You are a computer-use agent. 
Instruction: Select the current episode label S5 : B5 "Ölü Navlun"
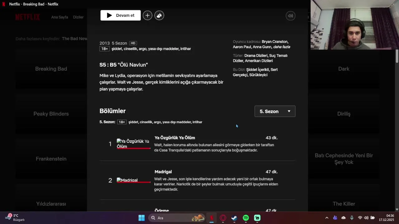pyautogui.click(x=124, y=65)
